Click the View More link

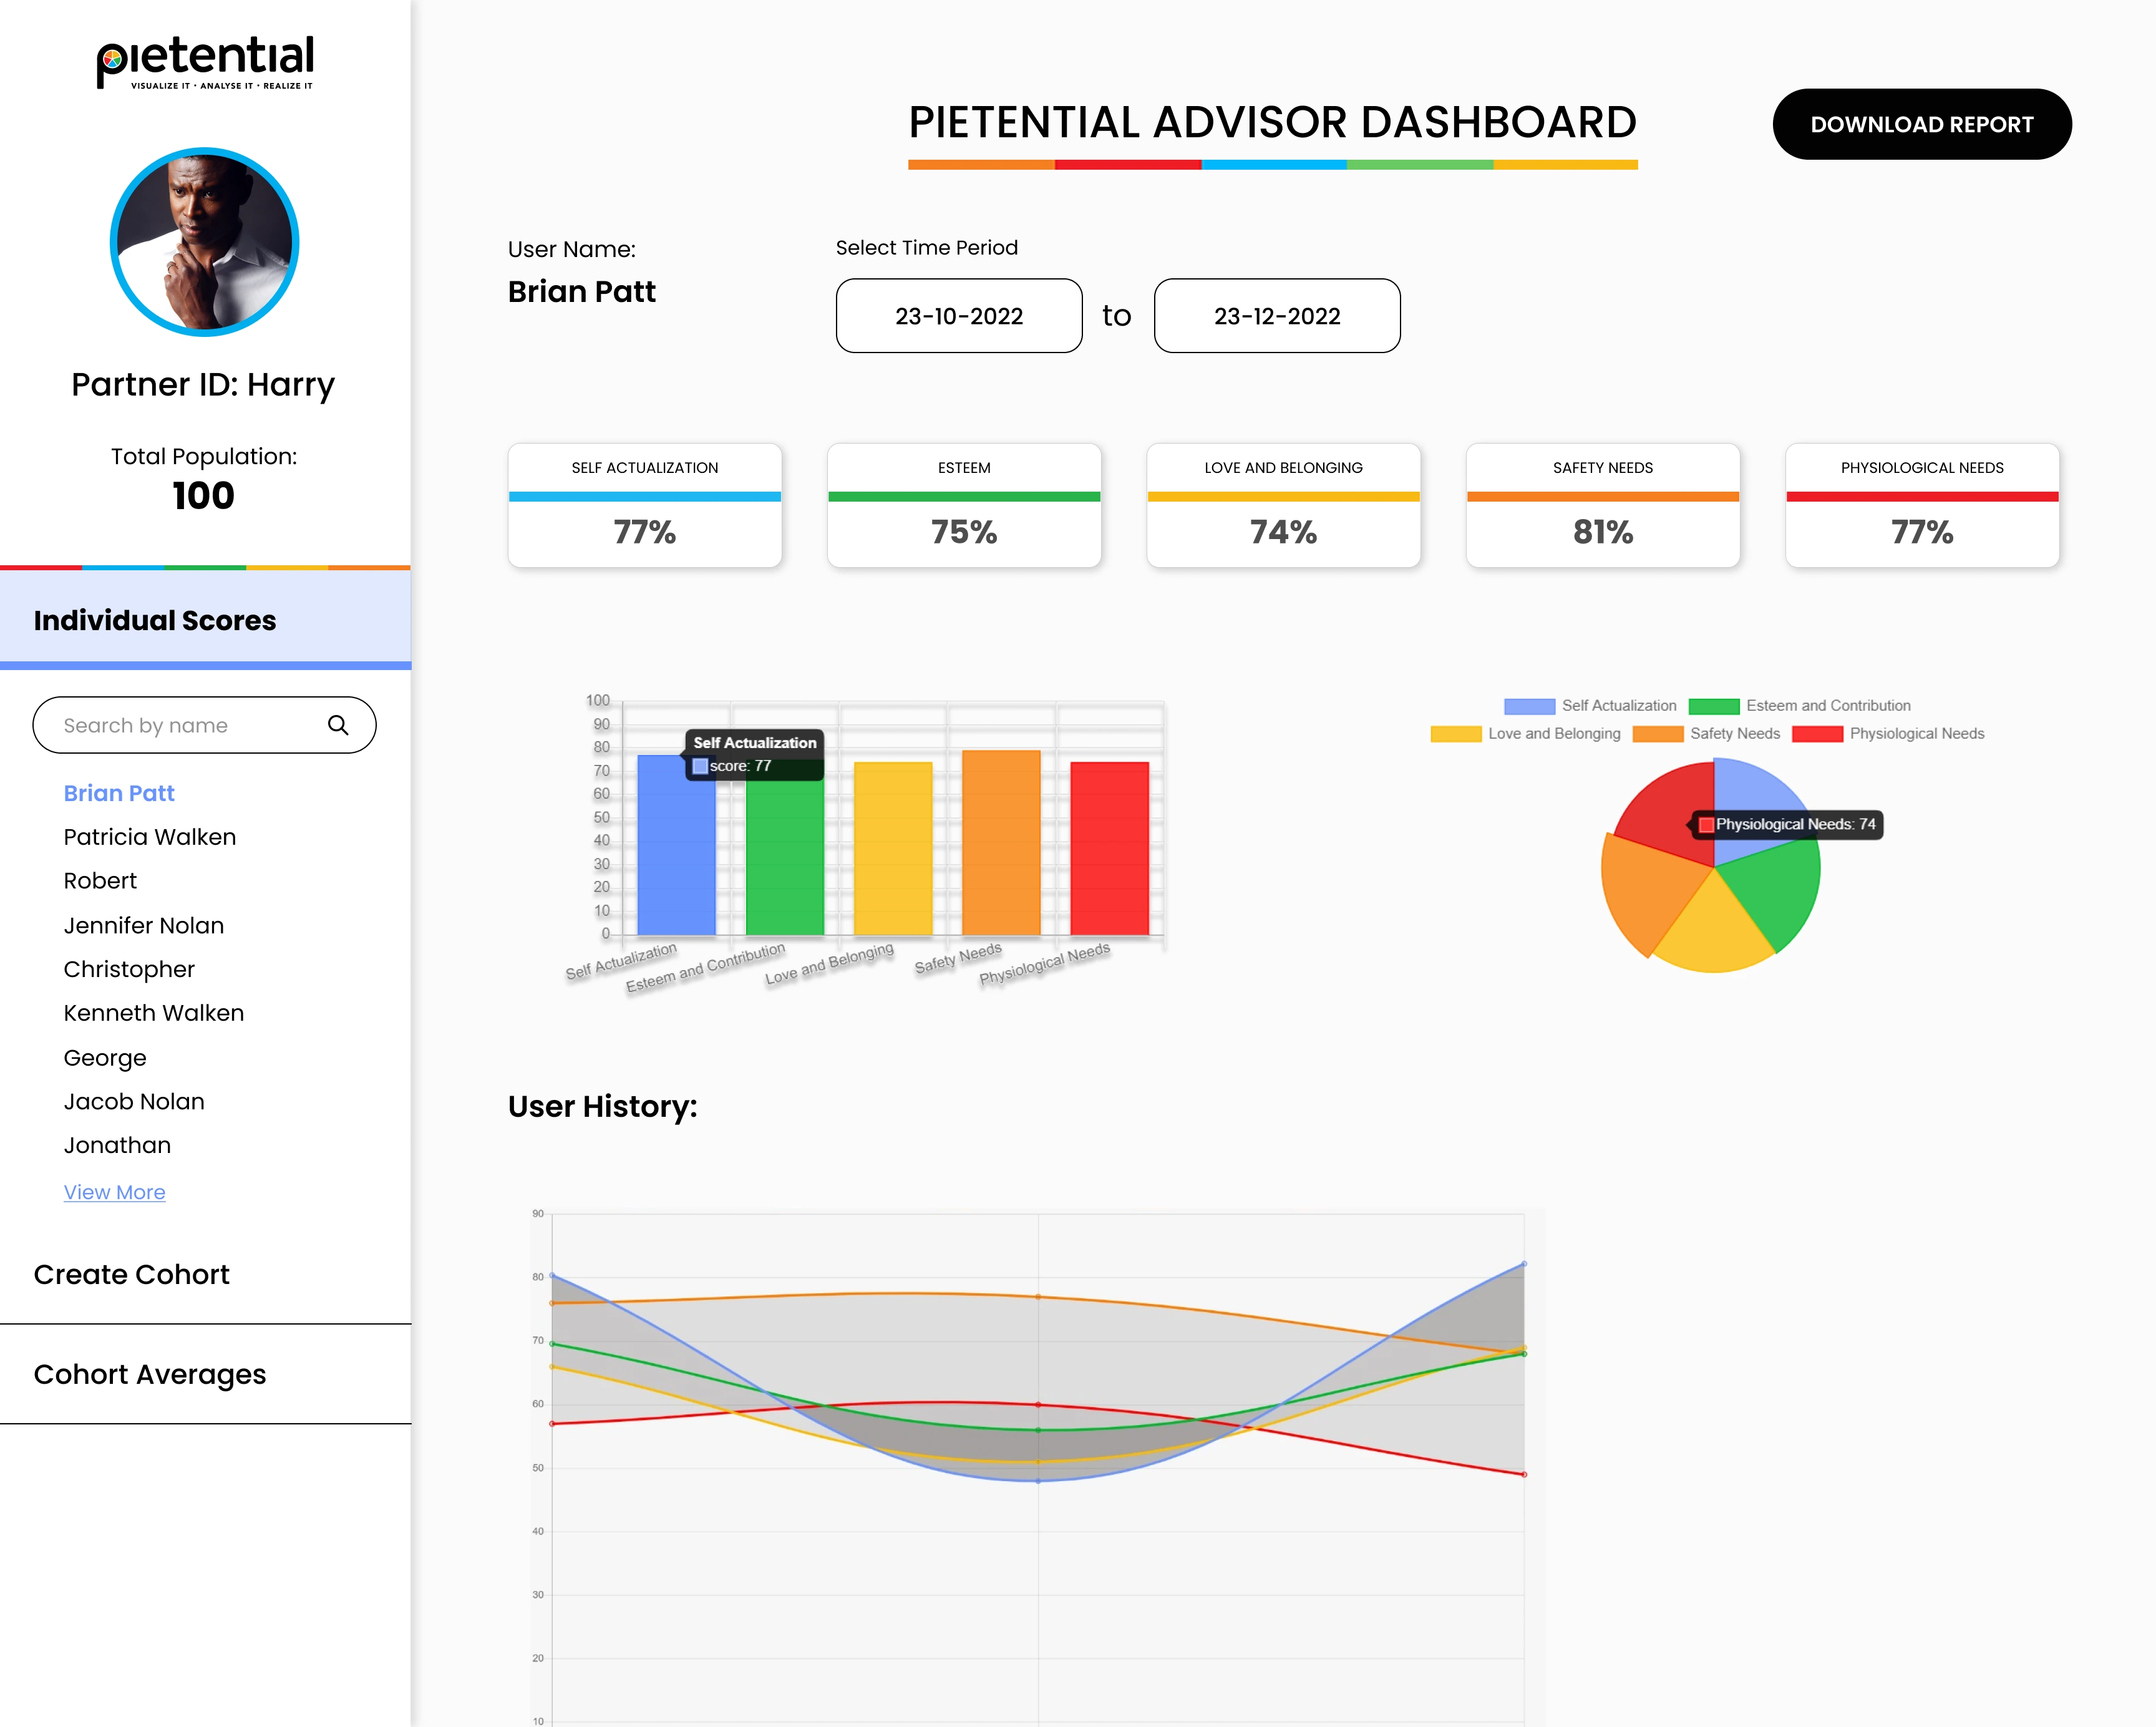(x=114, y=1192)
